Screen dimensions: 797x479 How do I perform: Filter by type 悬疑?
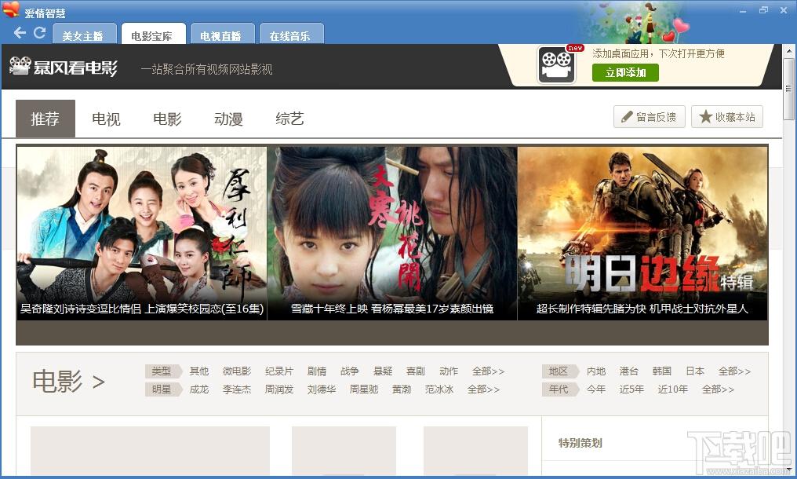(382, 371)
